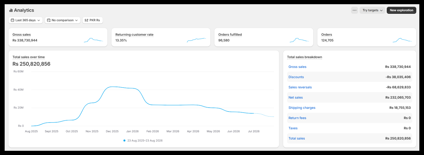The width and height of the screenshot is (424, 155).
Task: Click the Returning customer rate sparkline
Action: pos(196,40)
